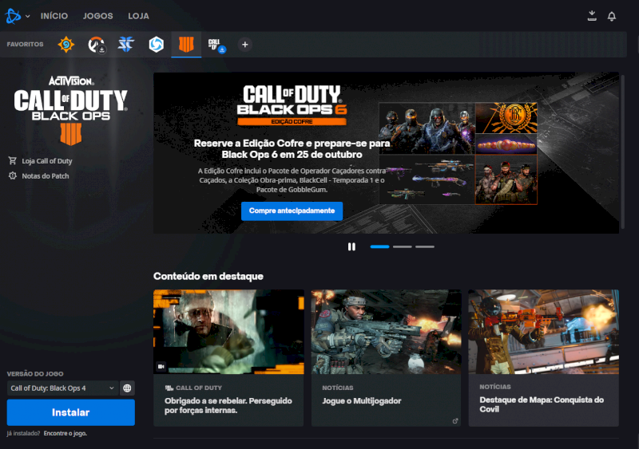
Task: Open the Destaque de Mapa thumbnail image
Action: click(544, 332)
